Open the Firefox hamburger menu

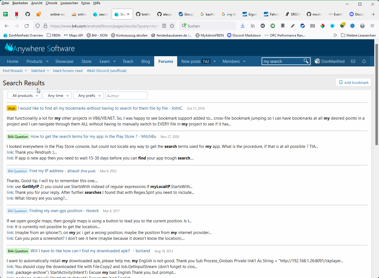click(x=372, y=25)
